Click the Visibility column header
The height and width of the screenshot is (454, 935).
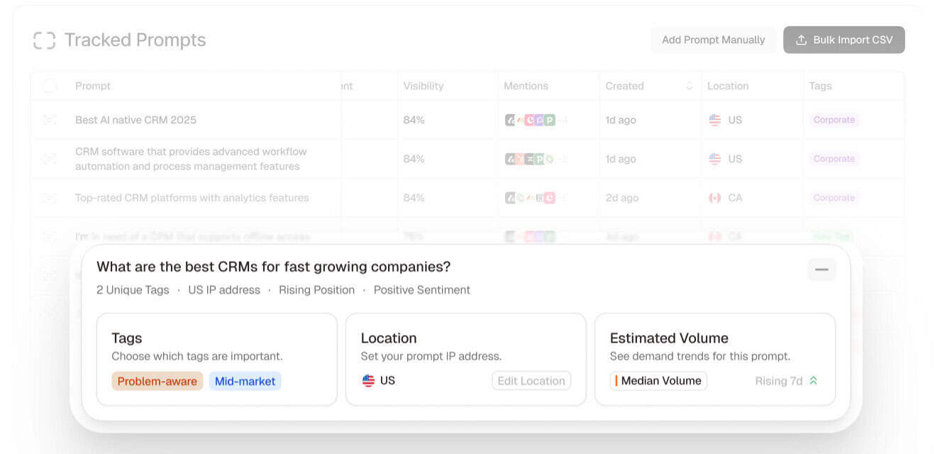(423, 85)
